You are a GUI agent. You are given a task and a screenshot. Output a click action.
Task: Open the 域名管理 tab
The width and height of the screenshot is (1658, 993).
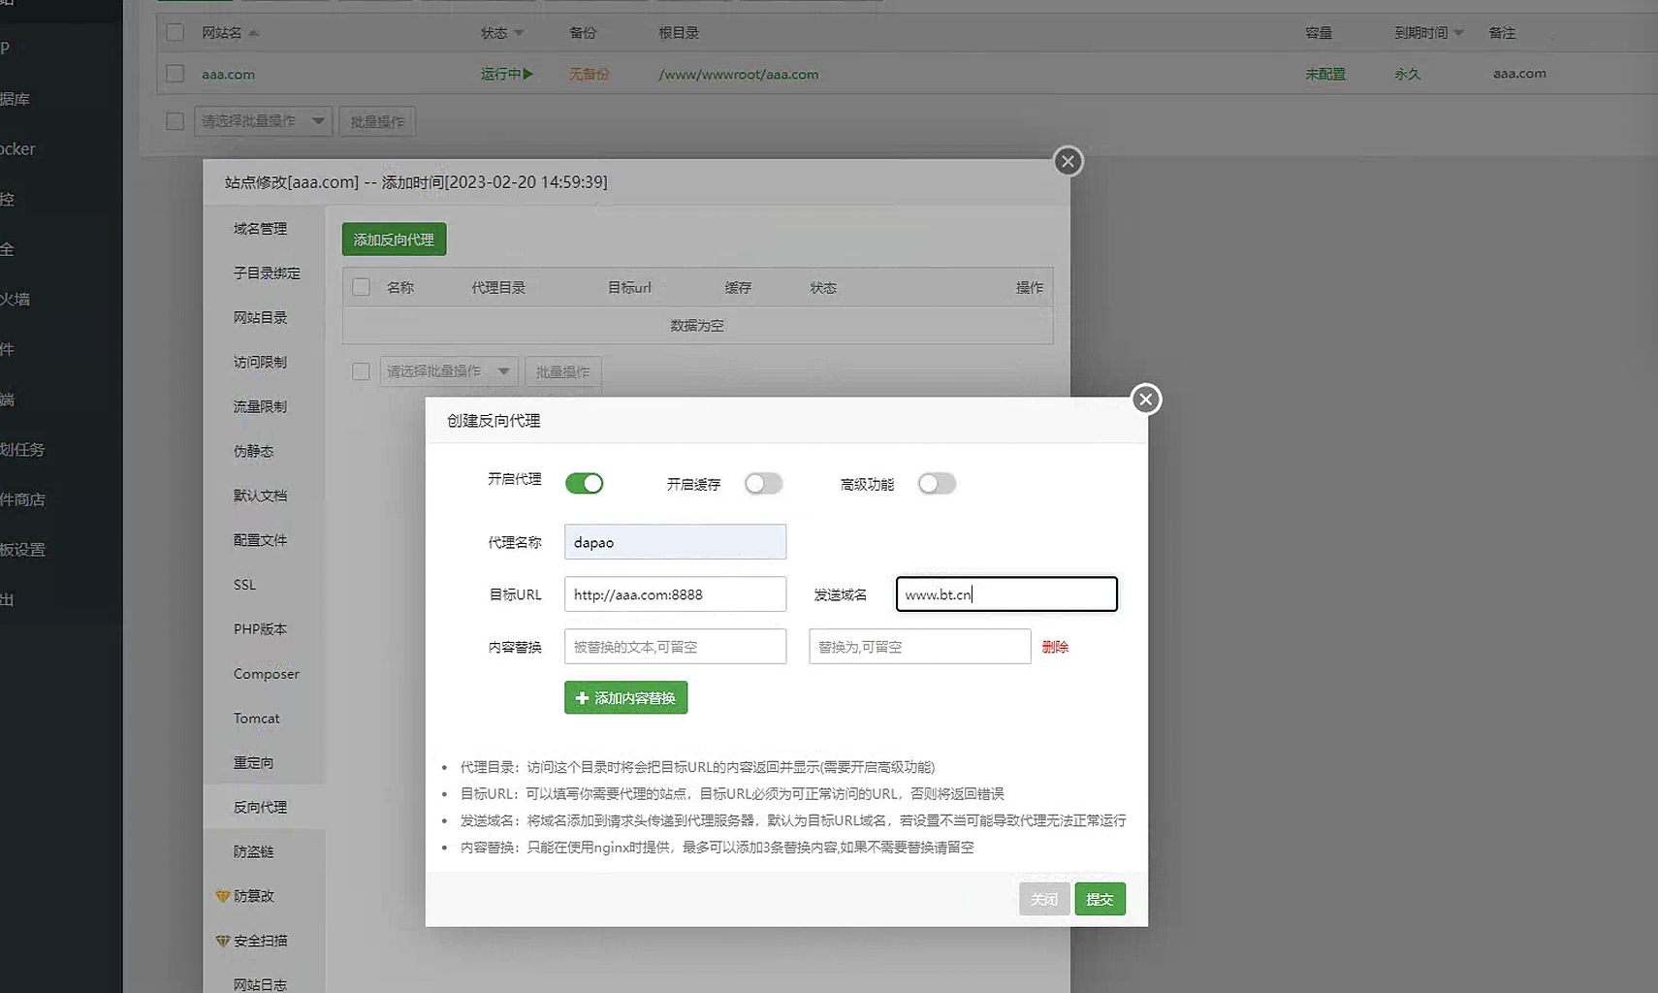260,229
